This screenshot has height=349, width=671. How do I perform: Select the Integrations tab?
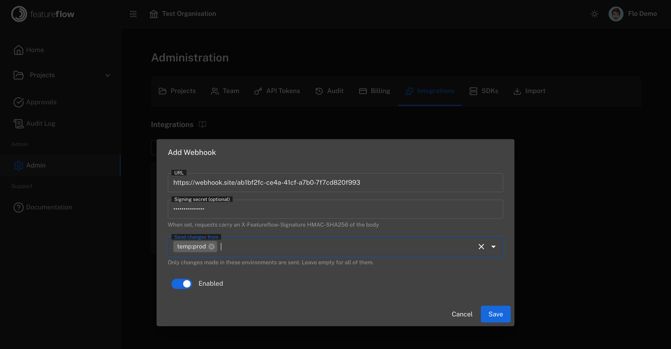pos(430,91)
